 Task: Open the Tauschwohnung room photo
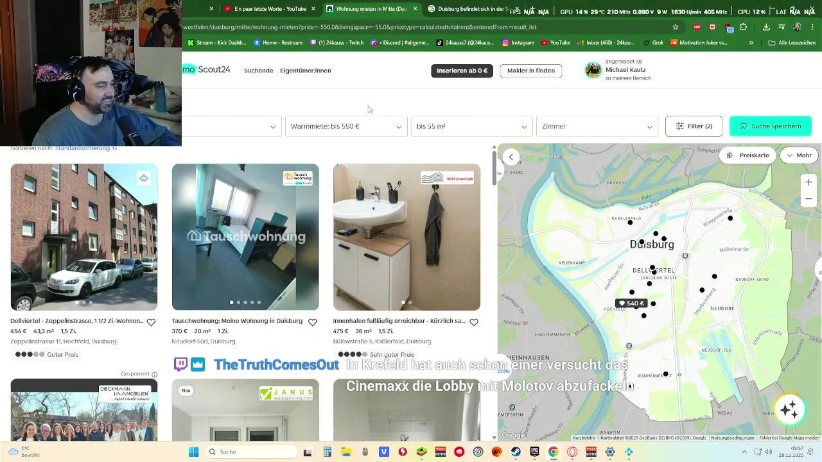[245, 237]
